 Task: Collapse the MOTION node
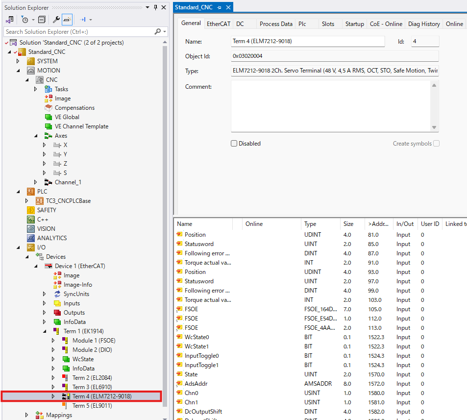[x=18, y=71]
